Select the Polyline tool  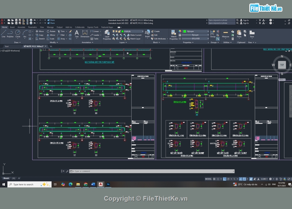(10, 34)
